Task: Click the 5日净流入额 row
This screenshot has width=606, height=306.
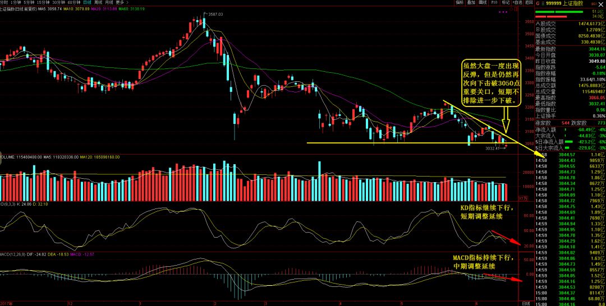Action: click(x=570, y=142)
